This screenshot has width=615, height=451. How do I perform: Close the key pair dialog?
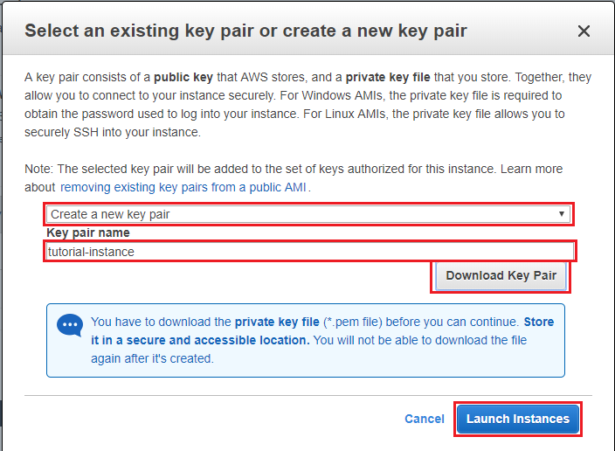tap(584, 31)
